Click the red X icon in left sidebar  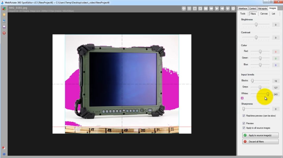4,33
